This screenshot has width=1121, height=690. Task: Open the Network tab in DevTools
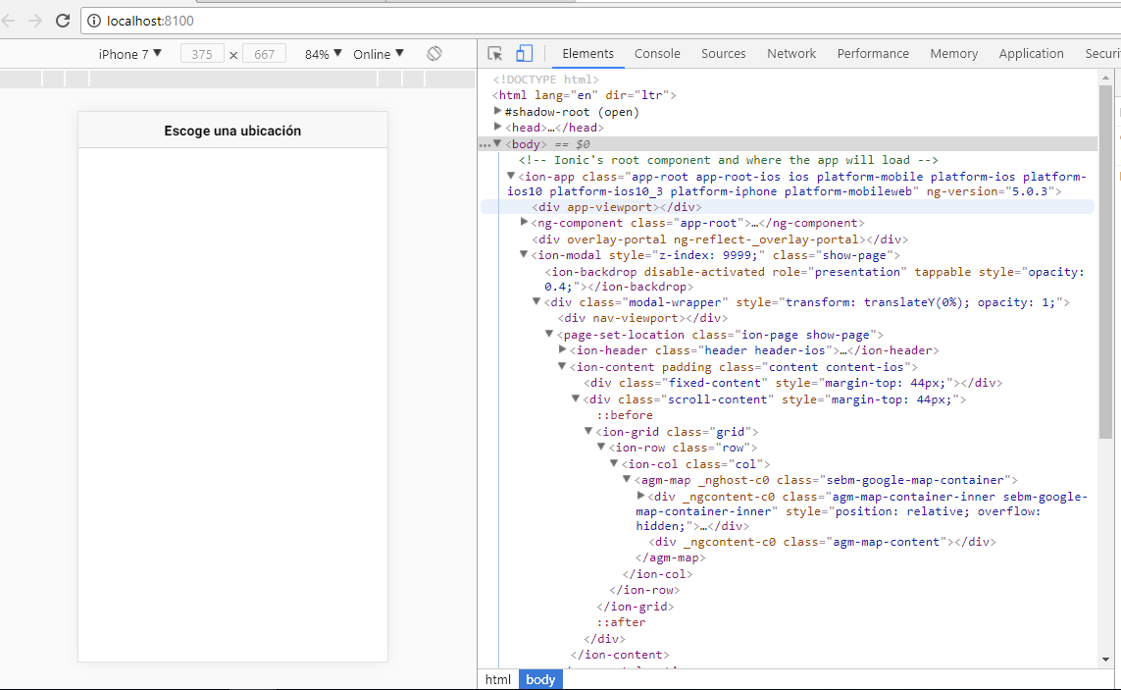pos(791,54)
